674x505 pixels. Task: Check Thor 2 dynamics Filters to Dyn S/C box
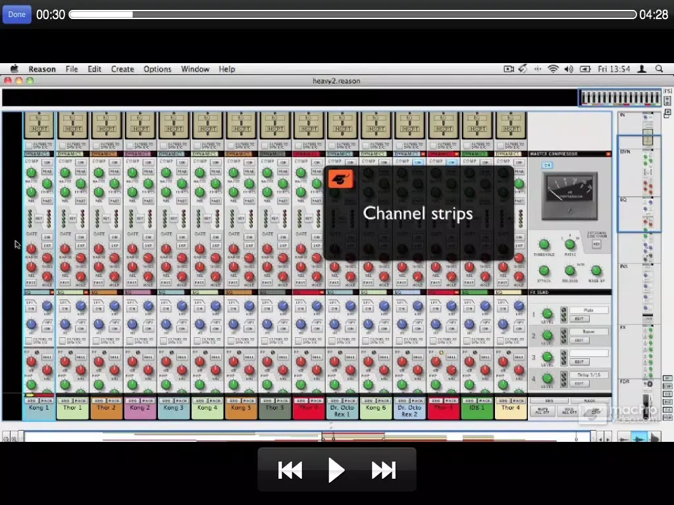96,145
